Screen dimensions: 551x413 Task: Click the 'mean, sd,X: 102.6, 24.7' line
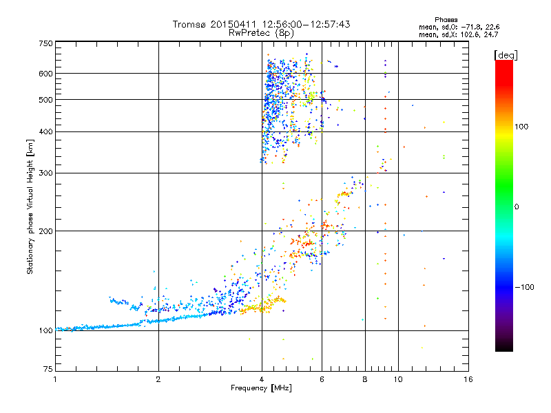[x=458, y=35]
